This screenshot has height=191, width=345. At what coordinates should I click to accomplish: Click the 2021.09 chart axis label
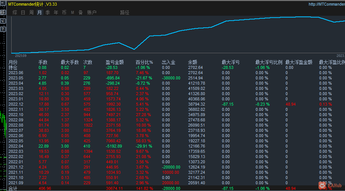[21, 56]
